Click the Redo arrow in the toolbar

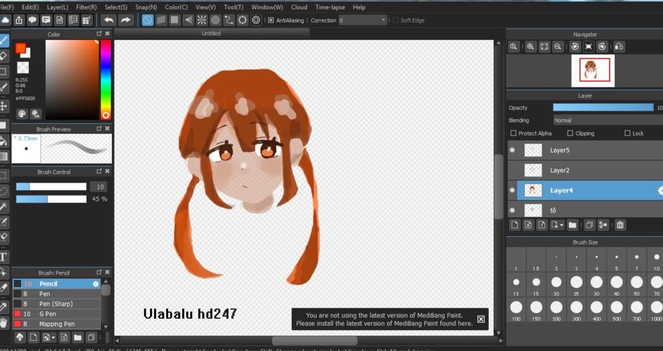tap(125, 20)
